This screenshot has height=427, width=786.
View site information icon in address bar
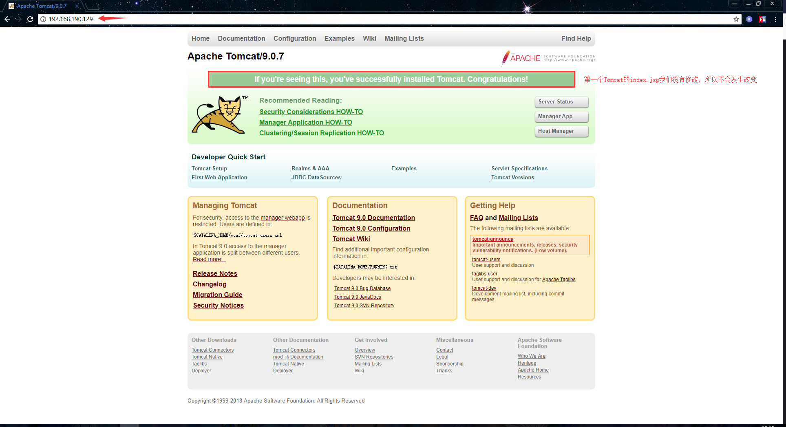click(x=43, y=19)
